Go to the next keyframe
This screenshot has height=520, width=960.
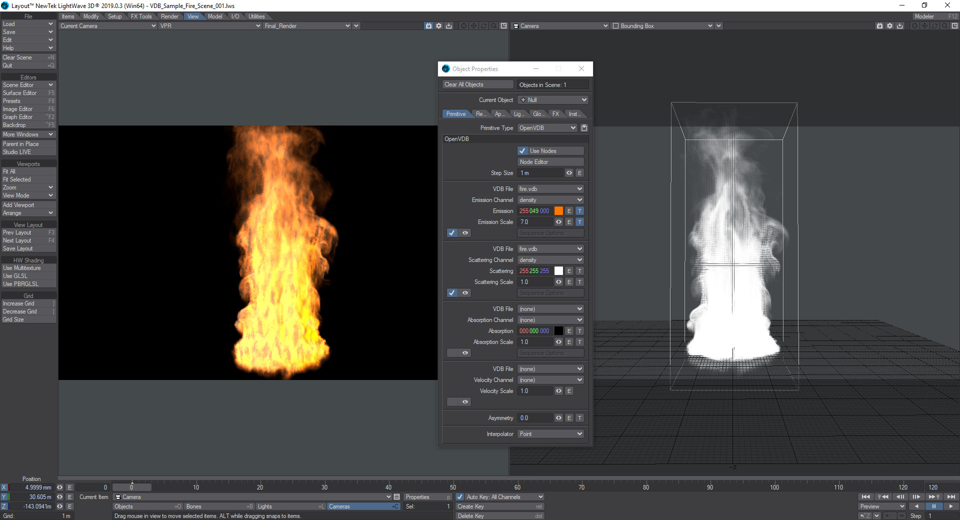[x=933, y=497]
